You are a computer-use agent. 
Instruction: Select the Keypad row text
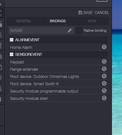[x=17, y=62]
